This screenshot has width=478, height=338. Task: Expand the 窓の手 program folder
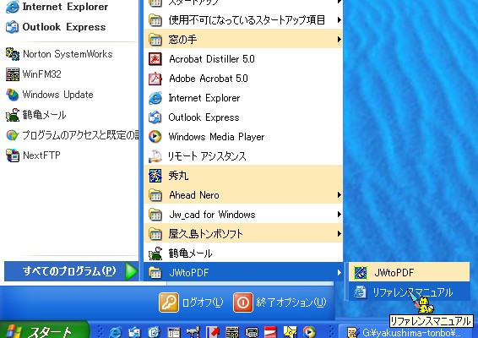243,40
